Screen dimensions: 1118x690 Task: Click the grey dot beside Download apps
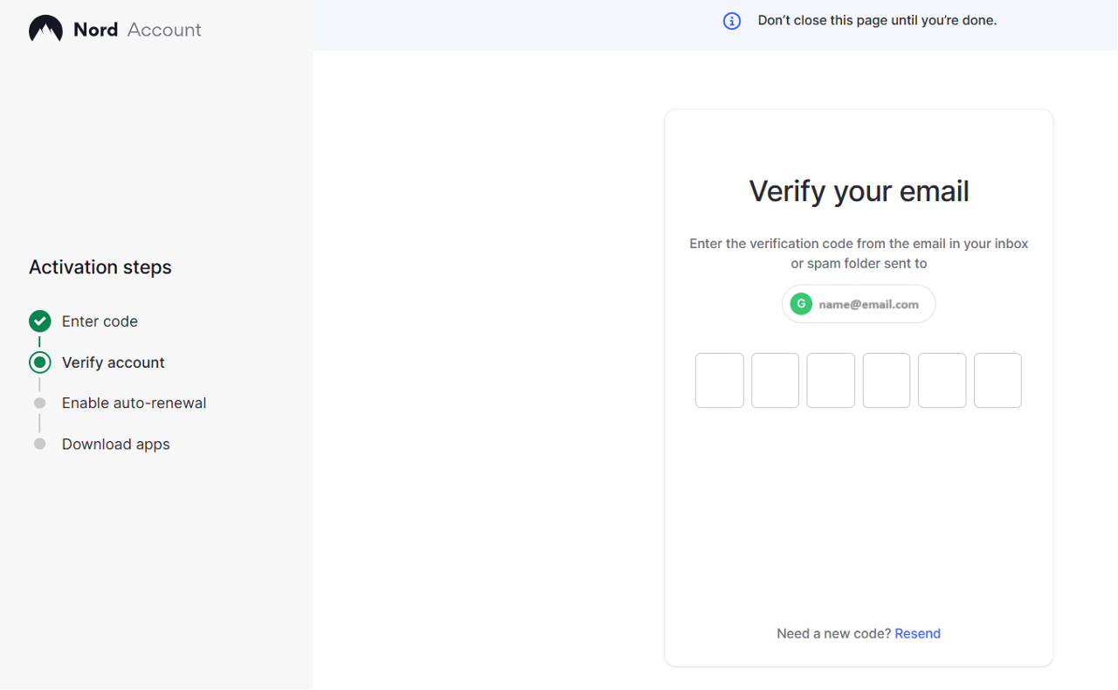[x=39, y=445]
